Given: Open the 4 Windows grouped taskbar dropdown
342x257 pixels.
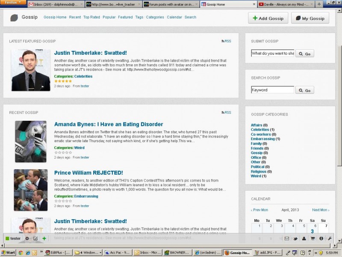Looking at the screenshot, I should [88, 253].
